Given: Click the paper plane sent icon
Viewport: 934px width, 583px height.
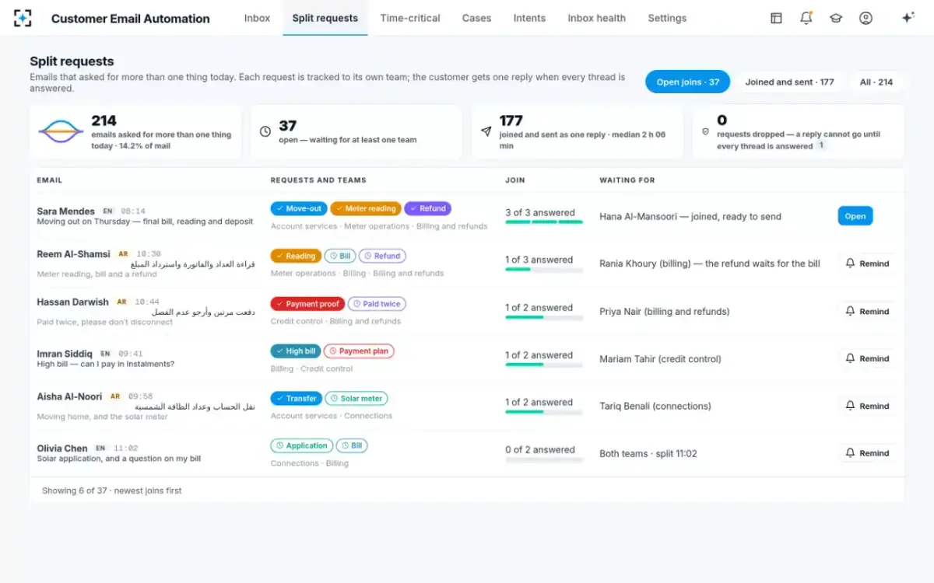Looking at the screenshot, I should coord(486,132).
